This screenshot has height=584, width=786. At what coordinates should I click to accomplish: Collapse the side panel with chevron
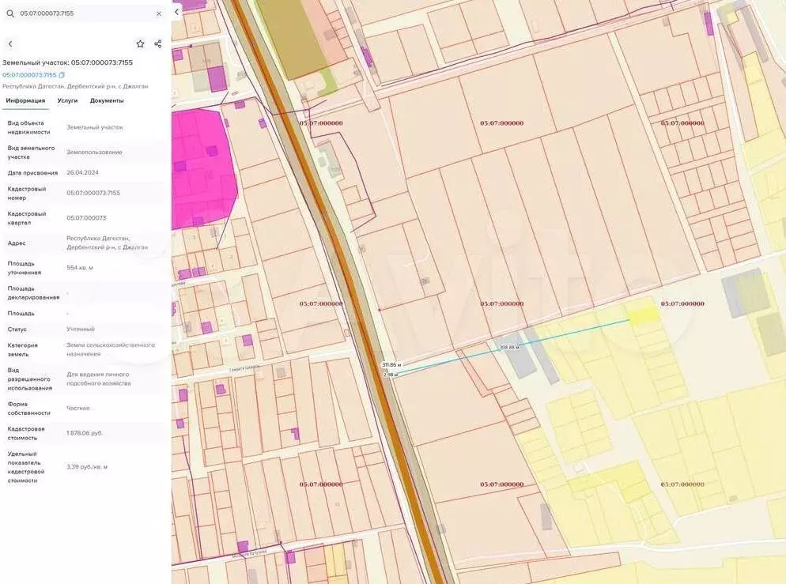(176, 12)
